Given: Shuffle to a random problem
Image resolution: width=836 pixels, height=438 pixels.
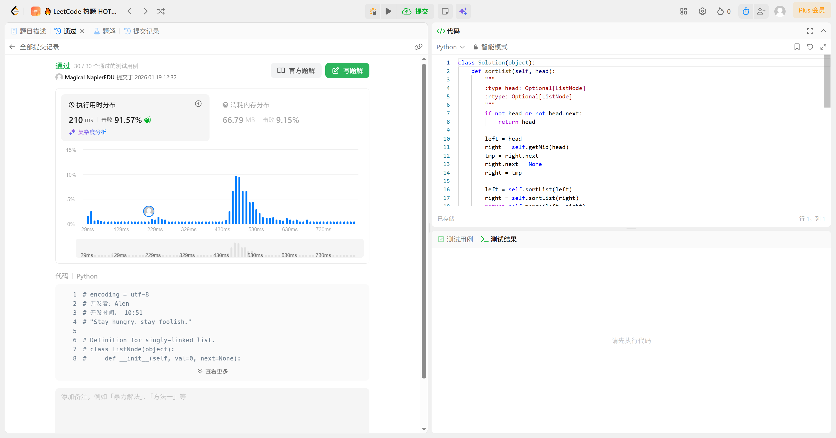Looking at the screenshot, I should pyautogui.click(x=161, y=11).
